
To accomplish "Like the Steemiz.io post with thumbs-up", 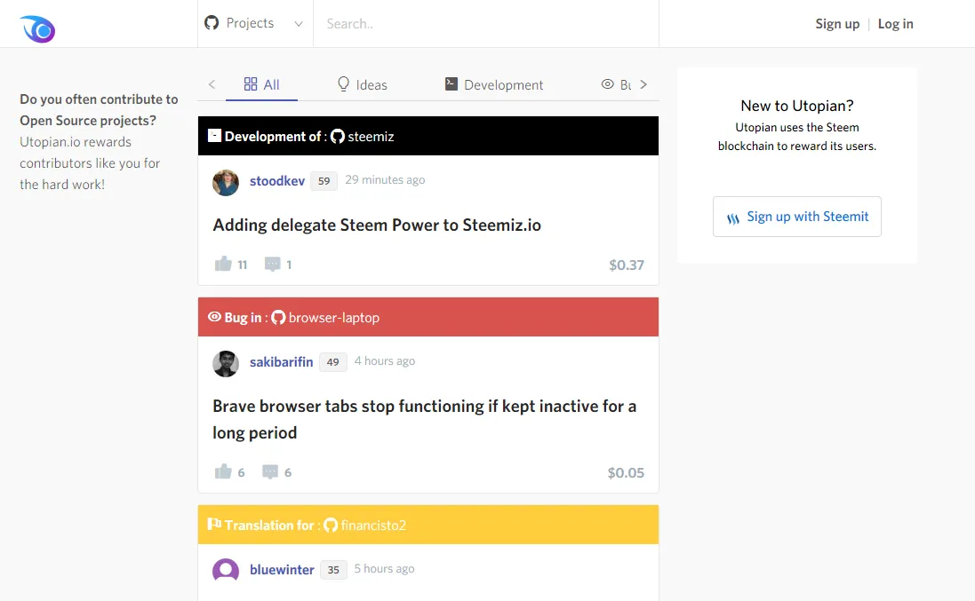I will tap(223, 264).
